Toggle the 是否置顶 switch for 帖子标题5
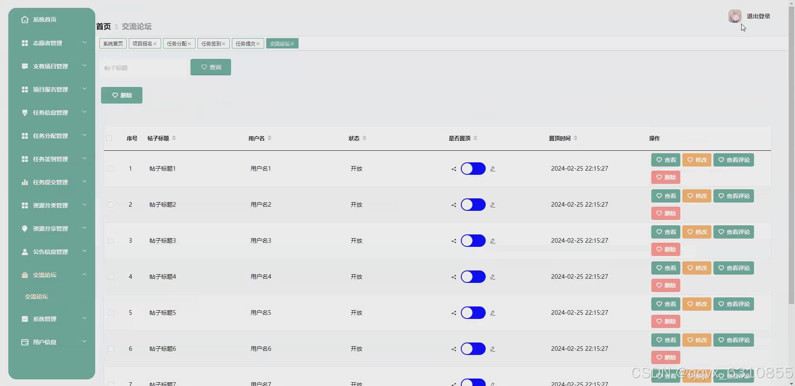Screen dimensions: 795x386 pyautogui.click(x=473, y=313)
